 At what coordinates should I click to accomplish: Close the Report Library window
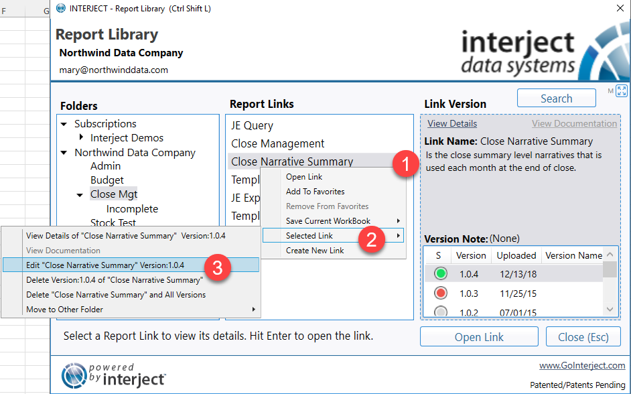(x=620, y=8)
